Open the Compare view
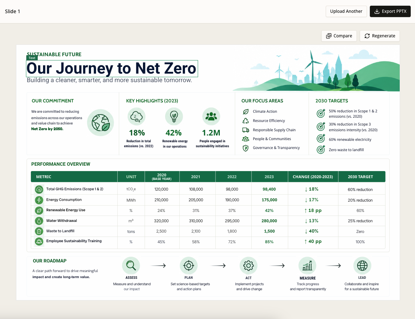 339,36
